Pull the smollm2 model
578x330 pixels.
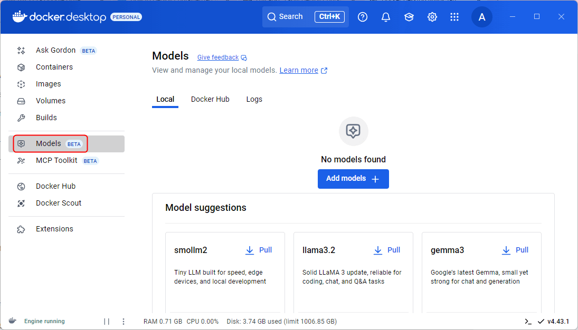[259, 250]
